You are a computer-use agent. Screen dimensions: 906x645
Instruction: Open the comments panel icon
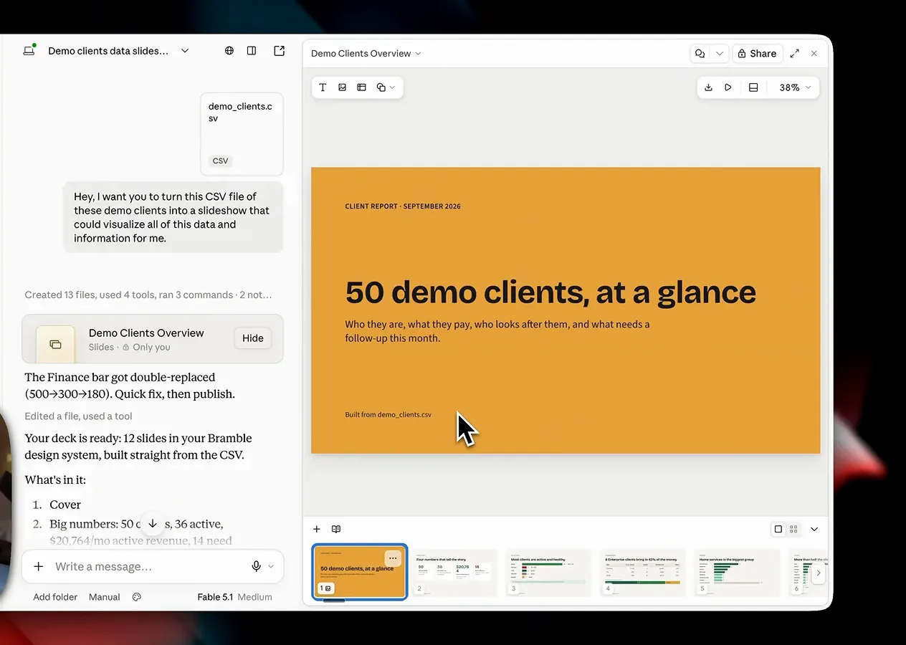pyautogui.click(x=700, y=54)
